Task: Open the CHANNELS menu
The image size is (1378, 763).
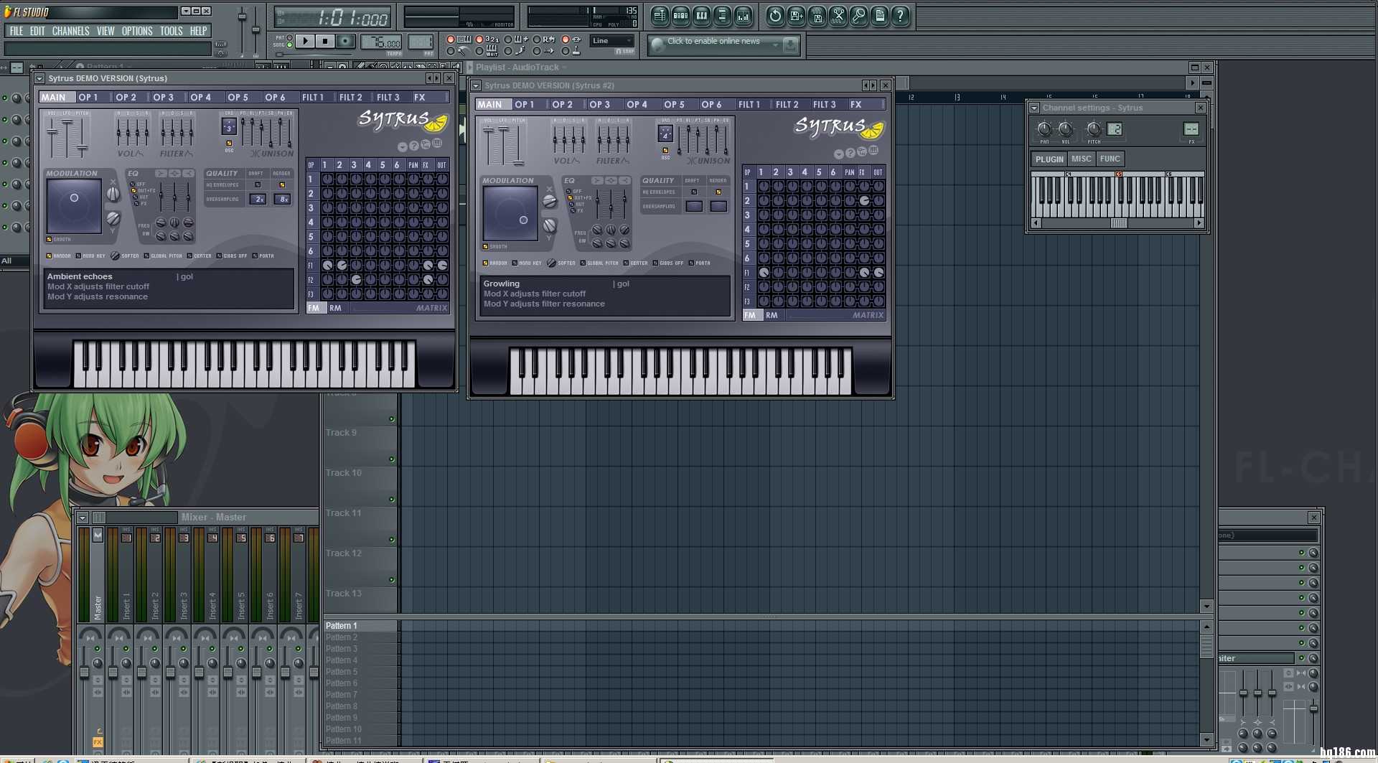Action: 70,31
